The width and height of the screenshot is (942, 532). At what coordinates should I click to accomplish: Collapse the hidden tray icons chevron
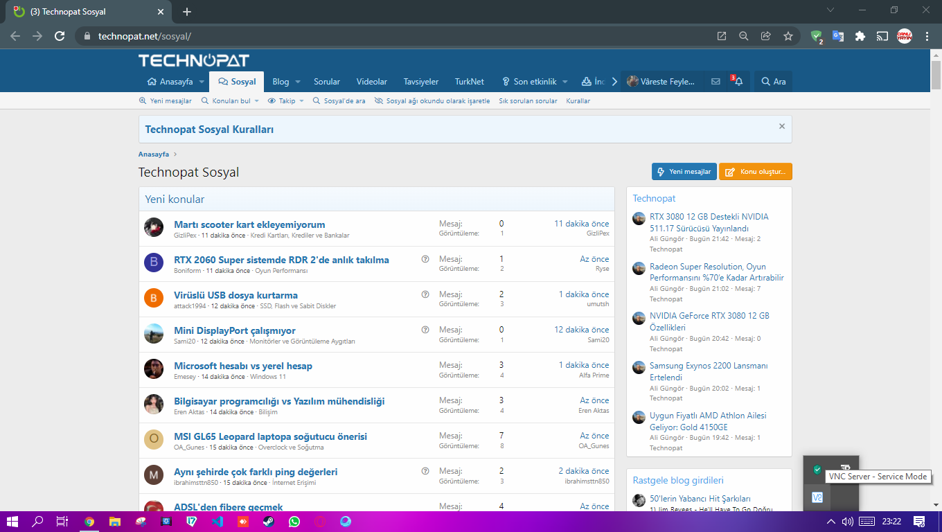pyautogui.click(x=831, y=522)
